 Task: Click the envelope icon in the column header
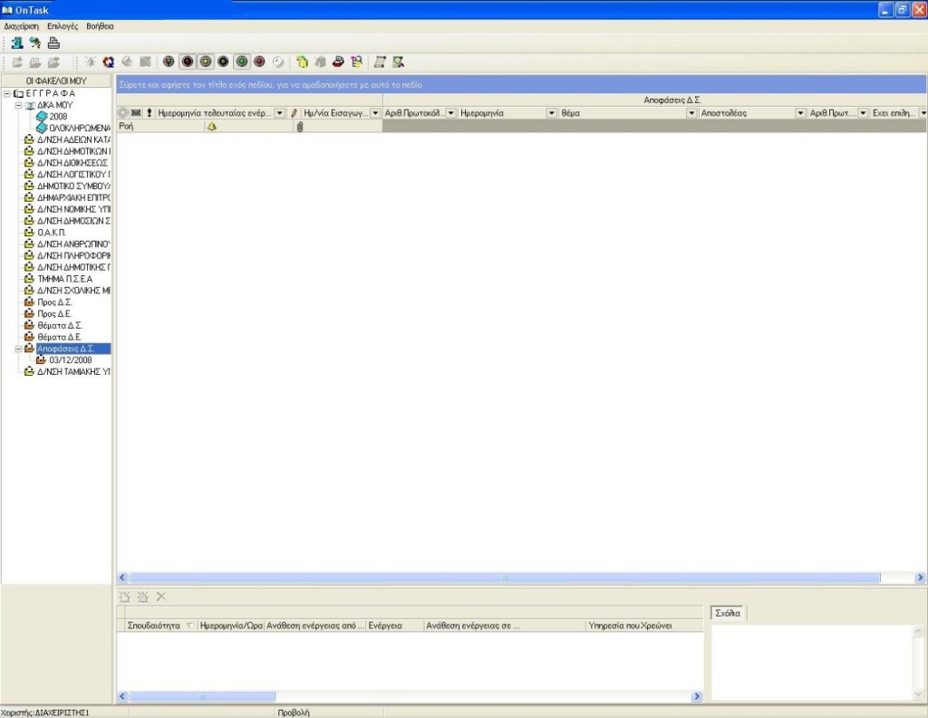pos(136,113)
